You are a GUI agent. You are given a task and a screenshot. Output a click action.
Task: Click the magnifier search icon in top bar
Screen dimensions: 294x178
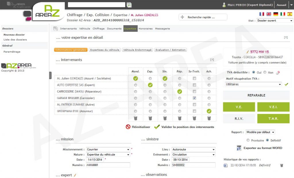129,5
